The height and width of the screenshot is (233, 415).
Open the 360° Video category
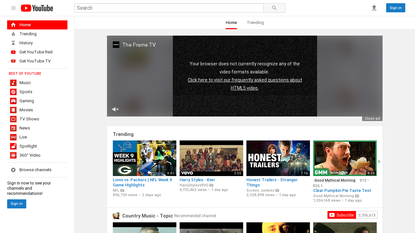point(37,155)
